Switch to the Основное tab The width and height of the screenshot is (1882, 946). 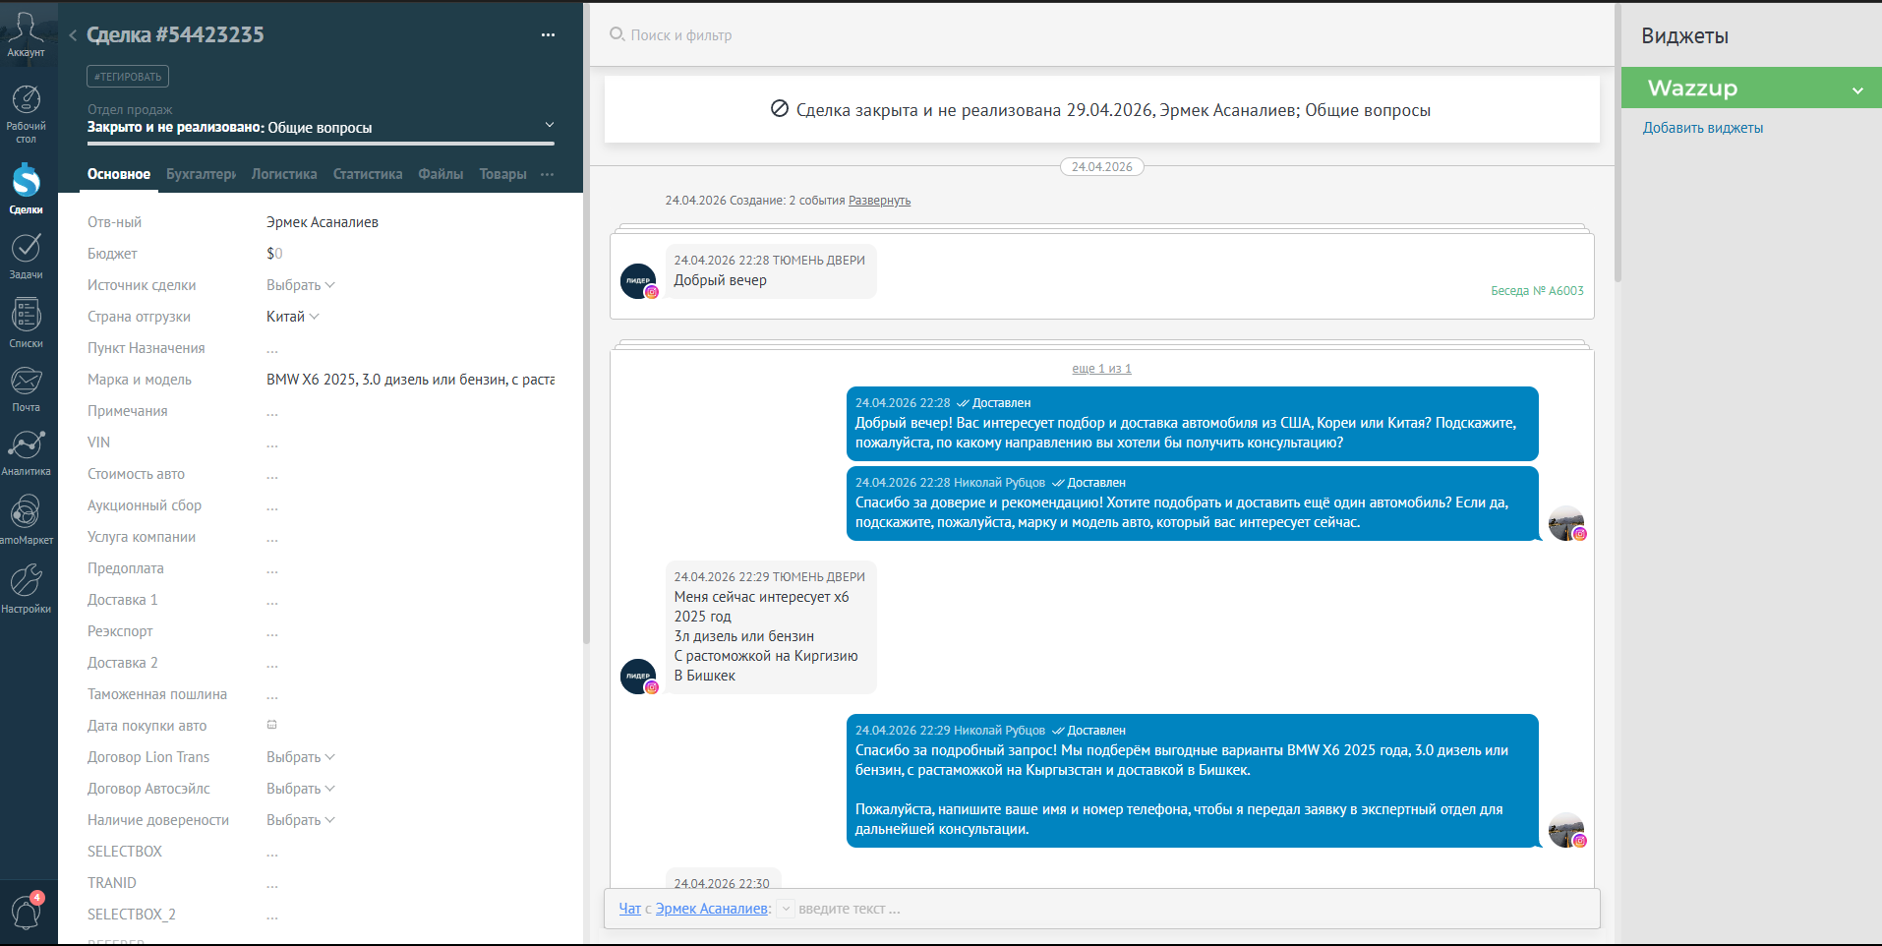119,174
